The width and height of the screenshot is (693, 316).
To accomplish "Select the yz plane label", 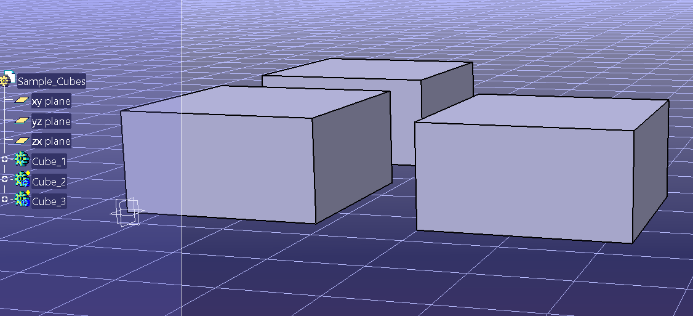I will pyautogui.click(x=51, y=121).
